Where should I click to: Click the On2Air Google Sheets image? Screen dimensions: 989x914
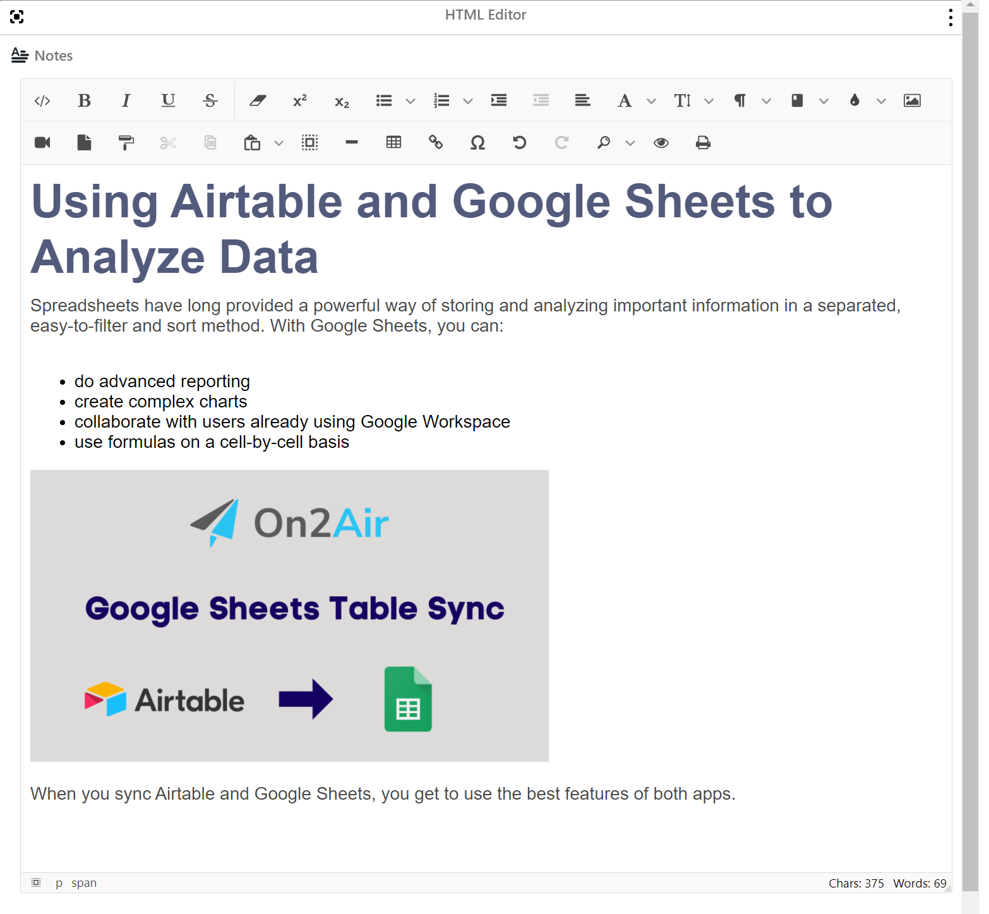click(x=289, y=615)
